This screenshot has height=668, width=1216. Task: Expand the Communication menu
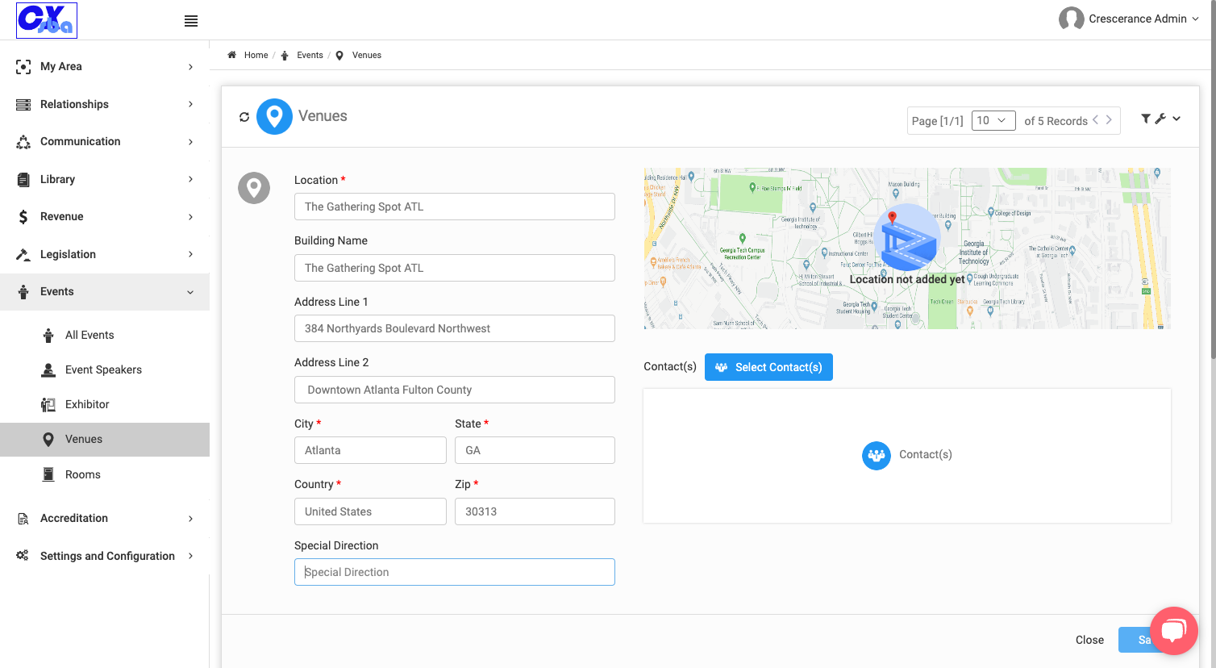click(105, 141)
